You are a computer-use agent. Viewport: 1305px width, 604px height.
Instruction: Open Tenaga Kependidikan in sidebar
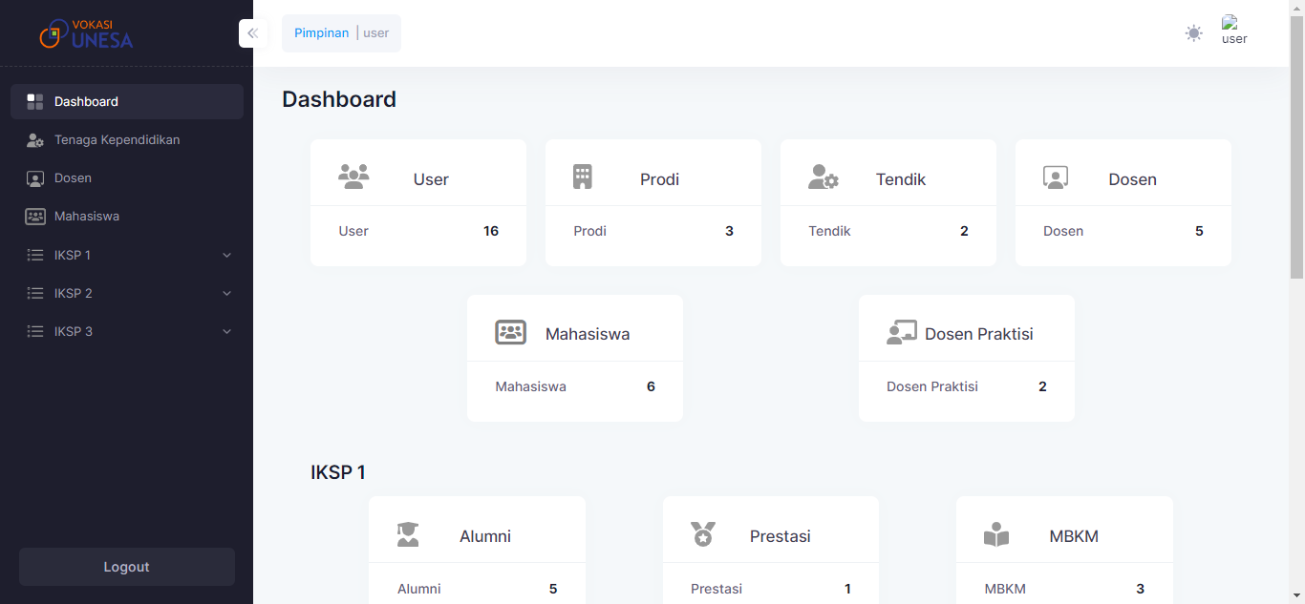tap(117, 139)
